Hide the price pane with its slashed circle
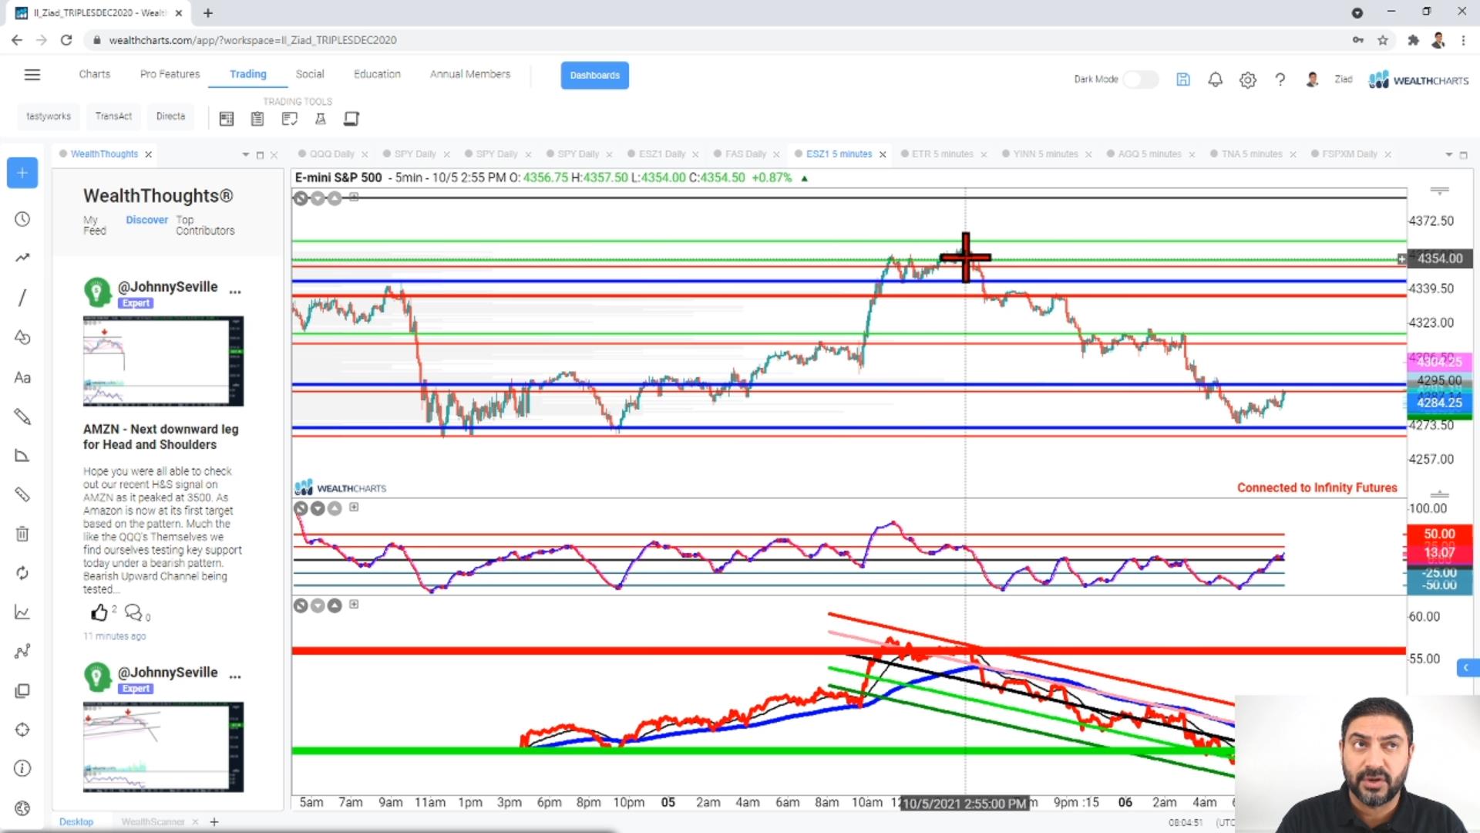Viewport: 1480px width, 833px height. click(301, 198)
